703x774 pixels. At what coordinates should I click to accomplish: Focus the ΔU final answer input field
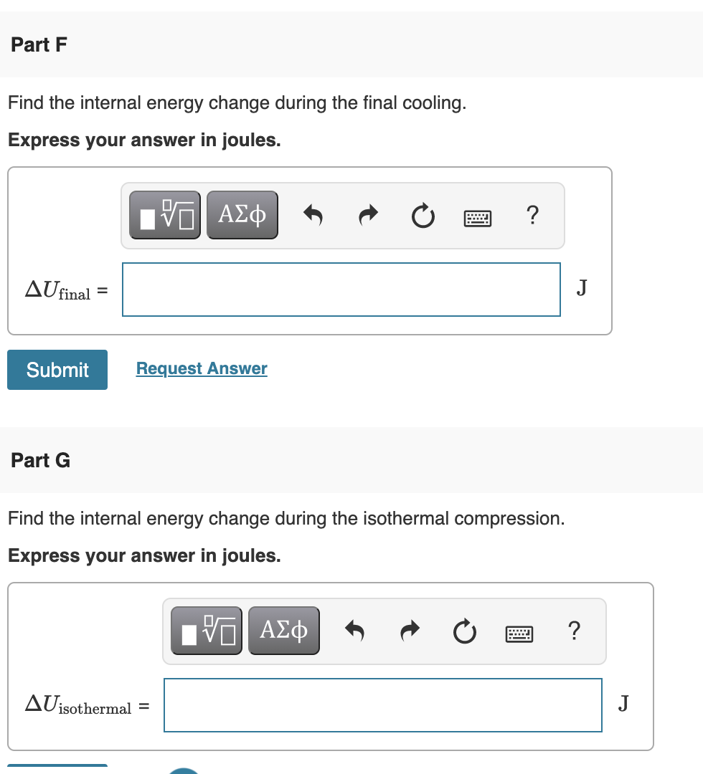pos(341,290)
